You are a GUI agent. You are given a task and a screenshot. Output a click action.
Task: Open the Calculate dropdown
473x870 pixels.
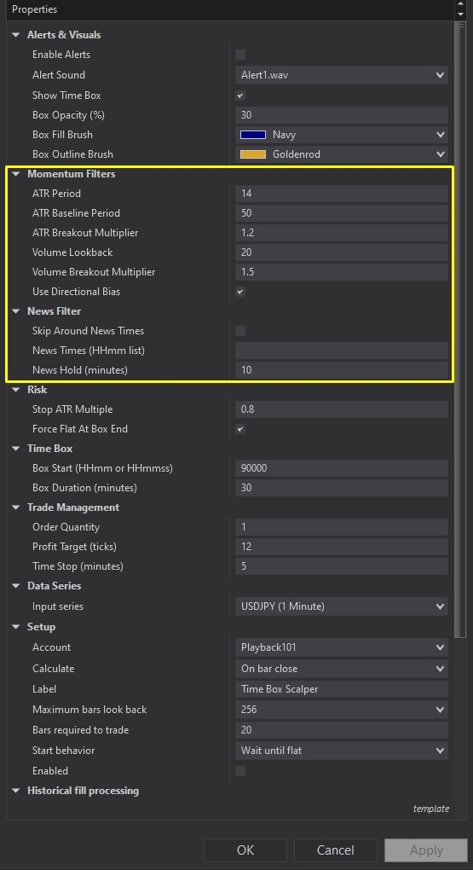pos(342,669)
